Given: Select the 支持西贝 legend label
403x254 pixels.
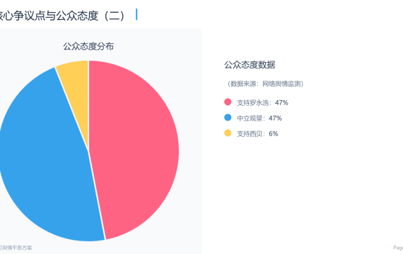Looking at the screenshot, I should point(250,133).
